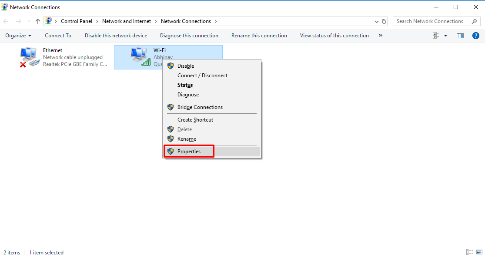Show more toolbar commands chevron
485x257 pixels.
381,36
